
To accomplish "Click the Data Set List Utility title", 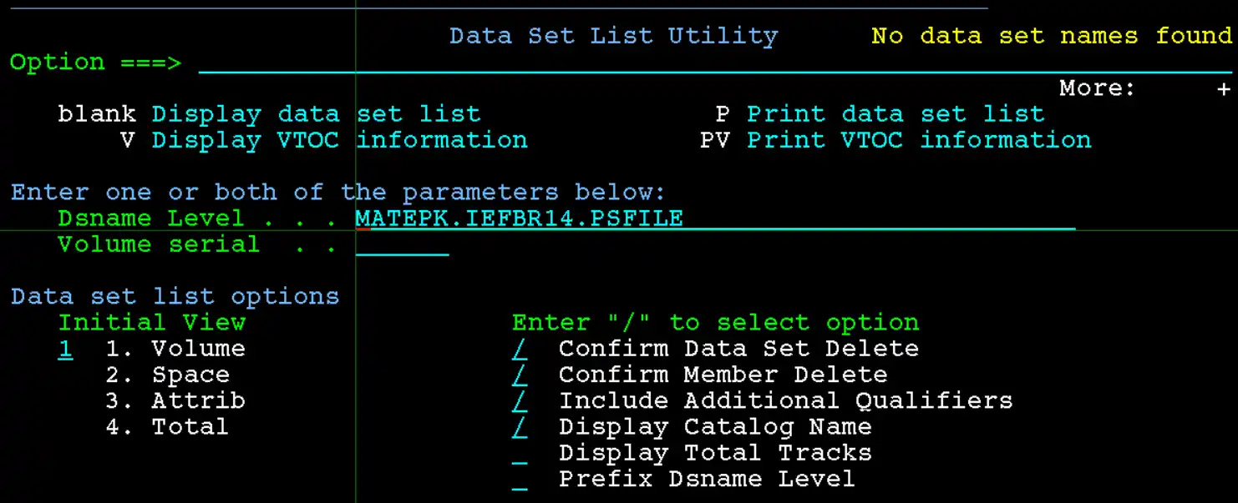I will pyautogui.click(x=612, y=36).
